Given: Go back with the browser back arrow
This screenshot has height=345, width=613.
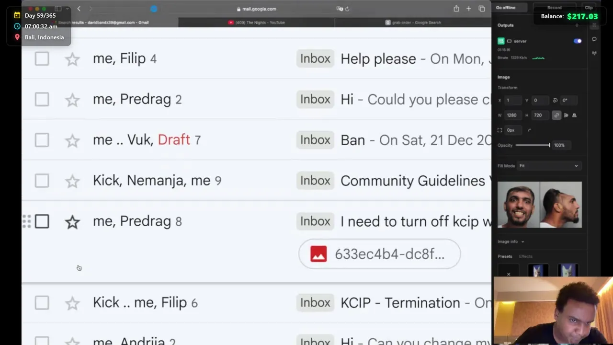Looking at the screenshot, I should 79,9.
